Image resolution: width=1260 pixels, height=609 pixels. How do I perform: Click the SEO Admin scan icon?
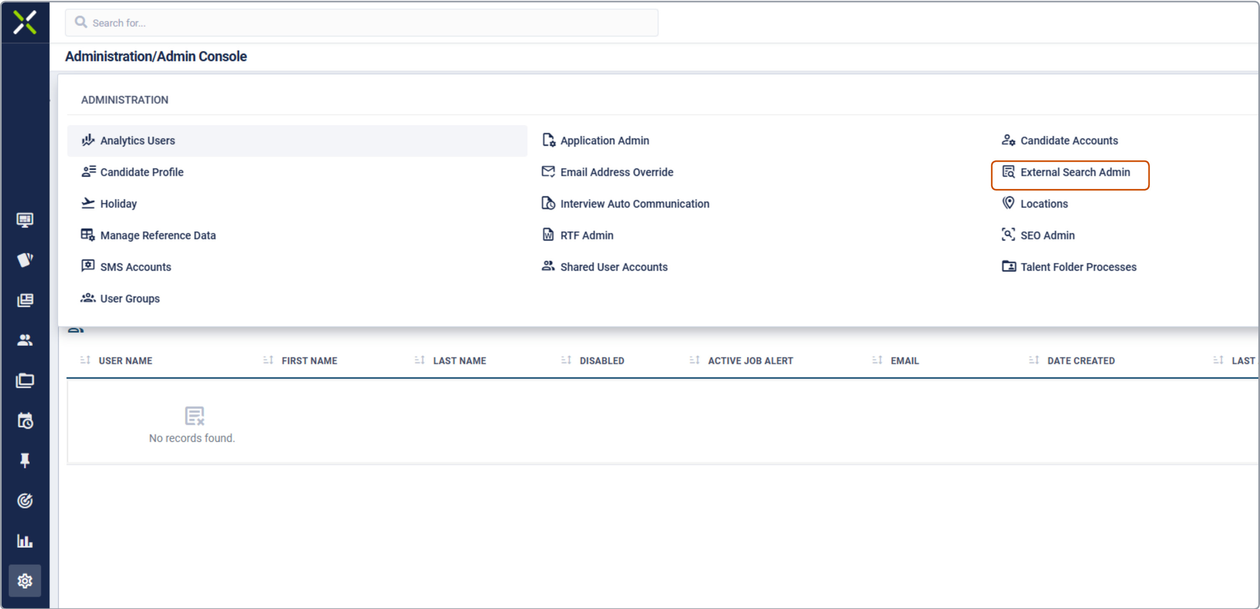[1009, 235]
